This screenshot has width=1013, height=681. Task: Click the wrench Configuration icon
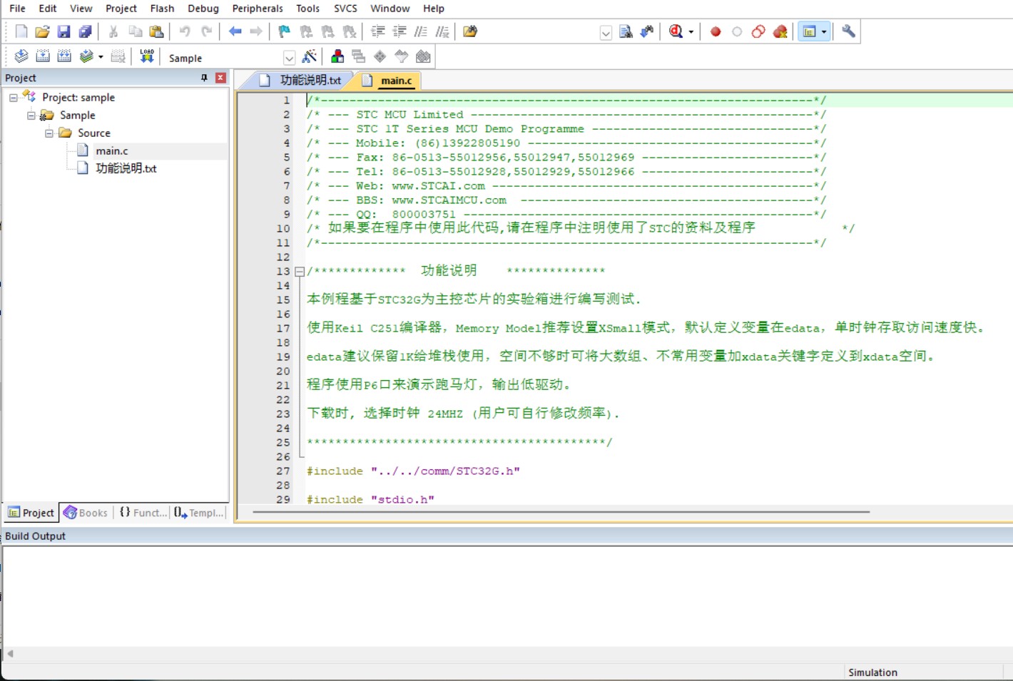848,31
